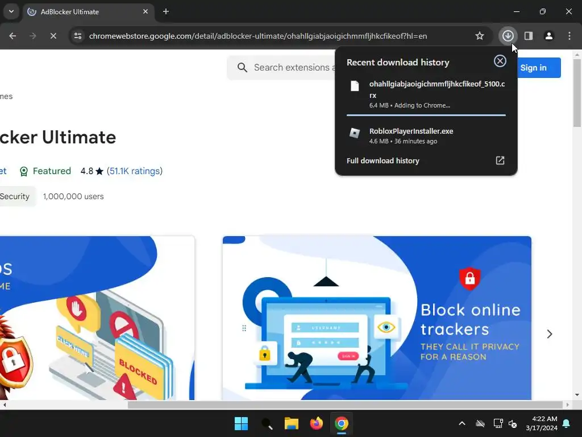
Task: View site information icon in address bar
Action: 78,36
